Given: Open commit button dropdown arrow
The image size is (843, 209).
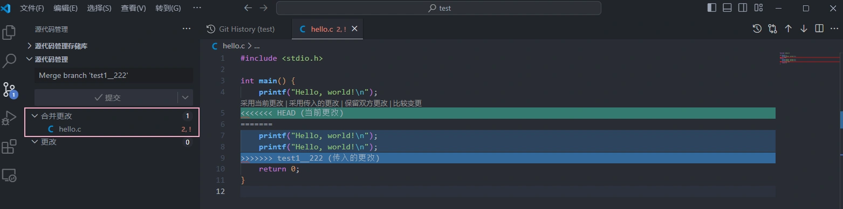Looking at the screenshot, I should [x=185, y=97].
